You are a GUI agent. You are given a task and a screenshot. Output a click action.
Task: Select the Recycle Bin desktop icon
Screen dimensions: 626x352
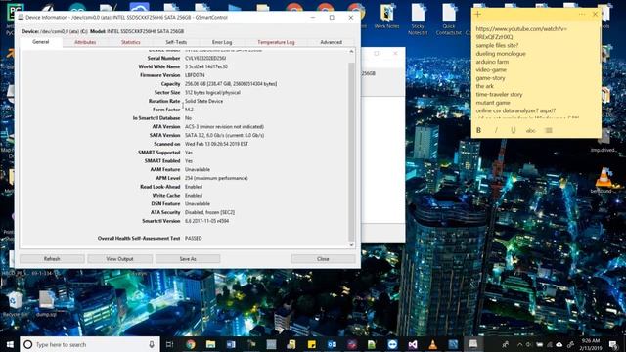(x=16, y=304)
